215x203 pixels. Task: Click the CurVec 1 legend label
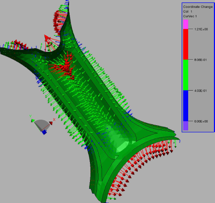coord(190,16)
